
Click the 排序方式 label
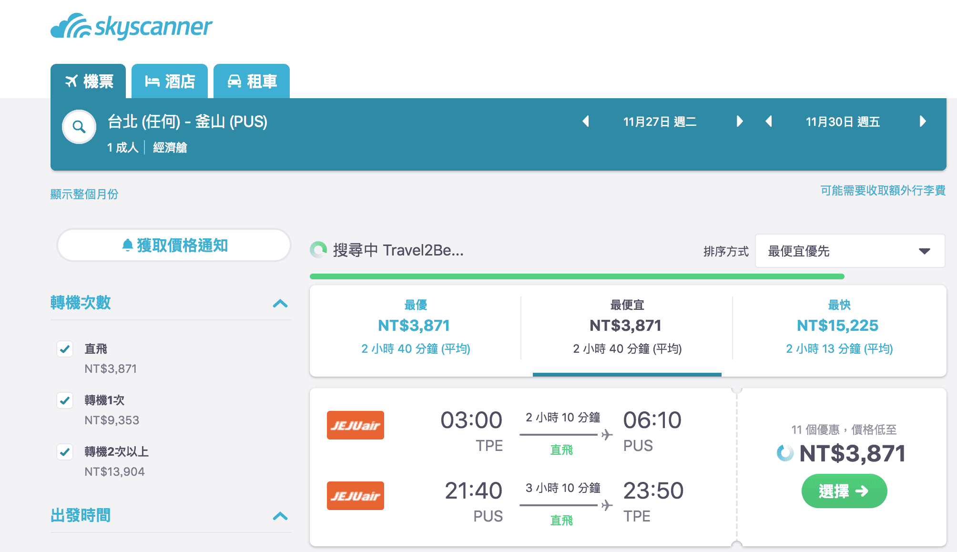click(726, 251)
